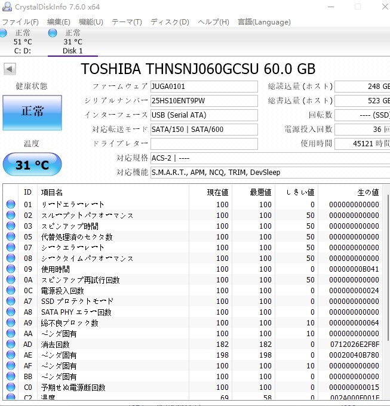The height and width of the screenshot is (406, 390).
Task: Open the ディスク(D) menu
Action: pyautogui.click(x=170, y=22)
